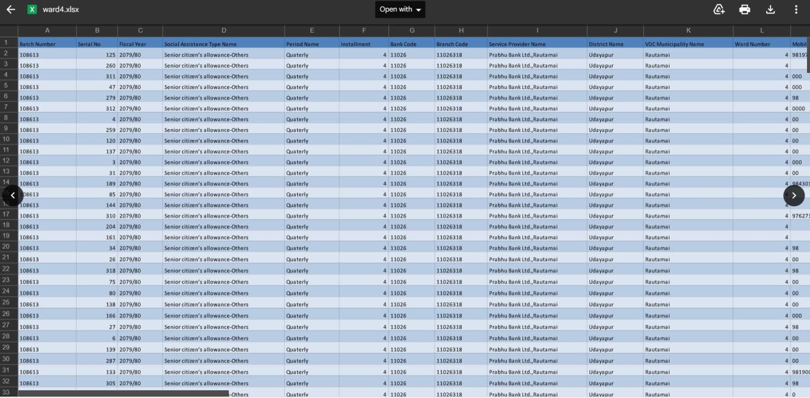Click the 'Bank Code' header cell
Image resolution: width=810 pixels, height=398 pixels.
pyautogui.click(x=412, y=44)
